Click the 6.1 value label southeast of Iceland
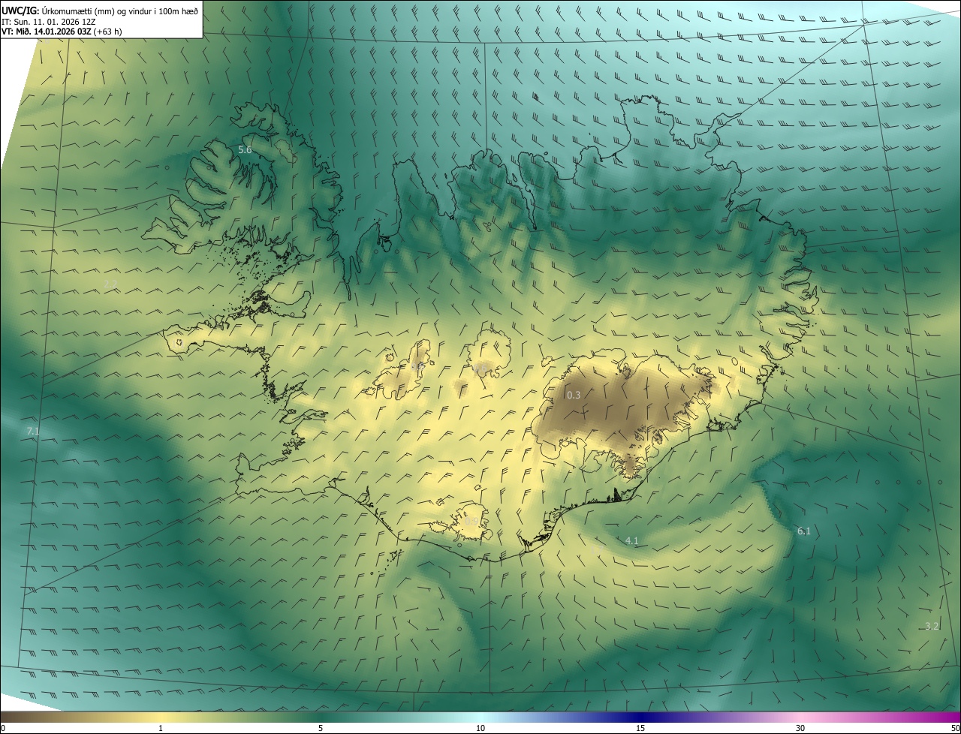Viewport: 961px width, 734px height. tap(803, 531)
